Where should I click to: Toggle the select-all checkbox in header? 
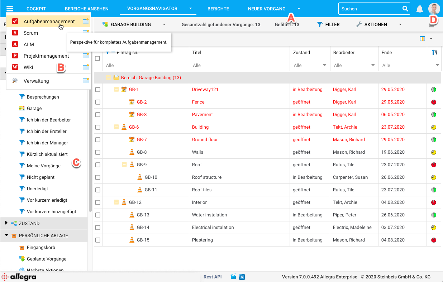(x=97, y=58)
